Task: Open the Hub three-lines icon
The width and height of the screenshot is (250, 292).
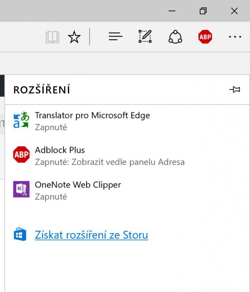Action: [x=115, y=37]
